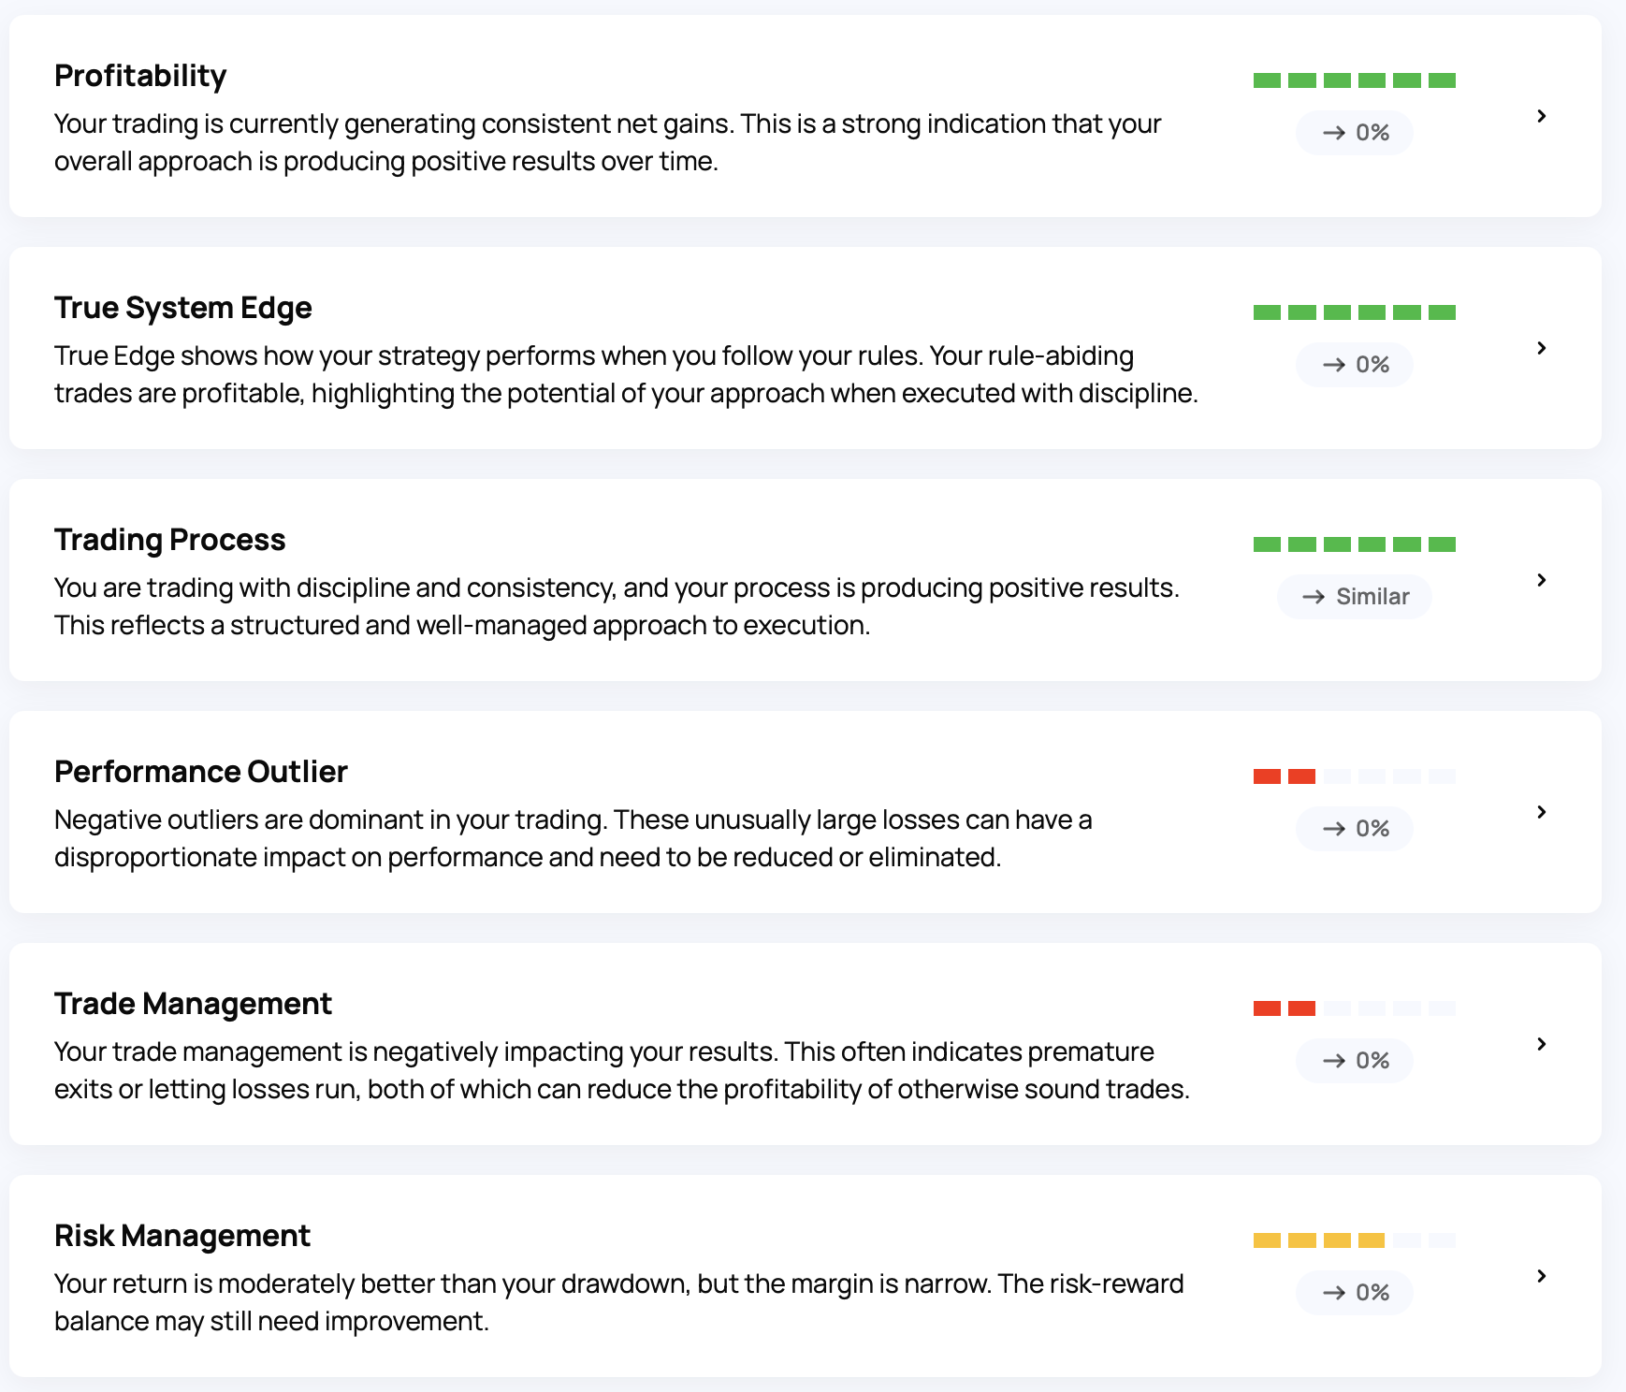Click the True System Edge 0% badge
Screen dimensions: 1626x1392
click(x=1355, y=365)
